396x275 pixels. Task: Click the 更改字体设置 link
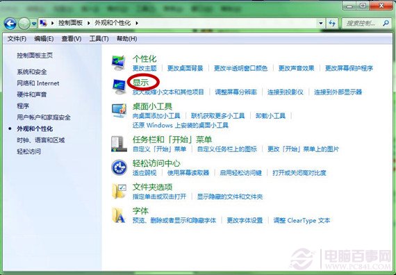pyautogui.click(x=245, y=220)
